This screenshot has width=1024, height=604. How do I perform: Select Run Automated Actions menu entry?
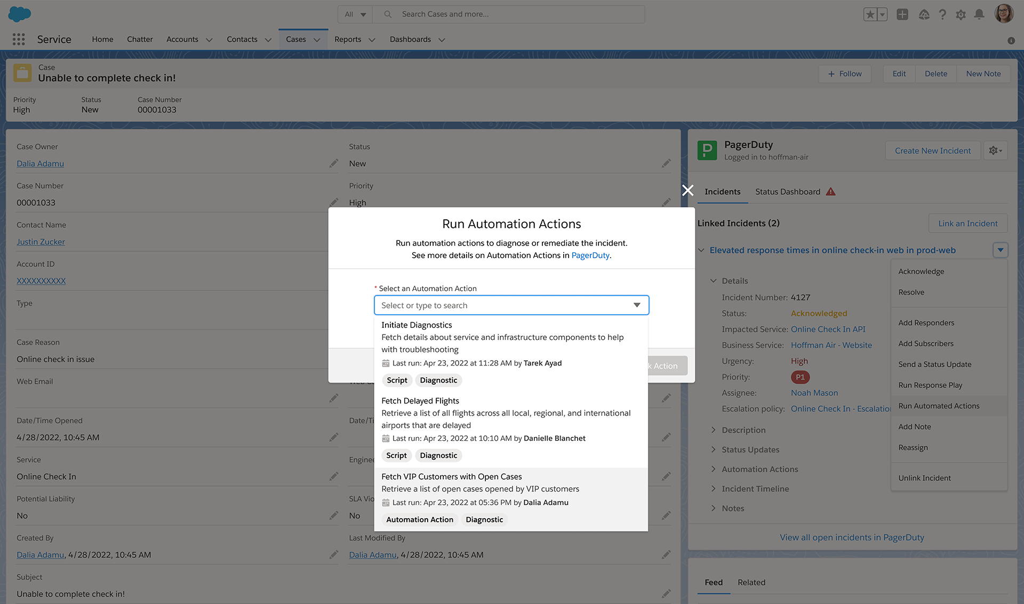[x=949, y=406]
